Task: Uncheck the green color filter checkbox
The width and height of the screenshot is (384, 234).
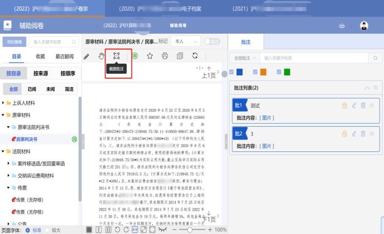Action: [x=278, y=72]
